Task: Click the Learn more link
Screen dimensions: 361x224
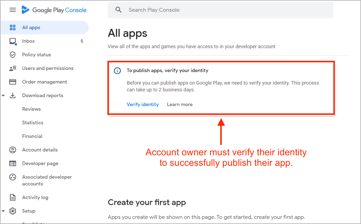Action: pos(180,105)
